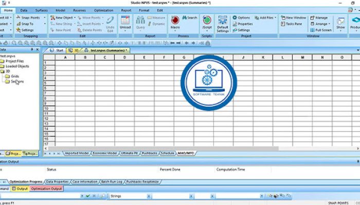Click the Search binoculars icon
The height and width of the screenshot is (205, 360).
click(184, 17)
